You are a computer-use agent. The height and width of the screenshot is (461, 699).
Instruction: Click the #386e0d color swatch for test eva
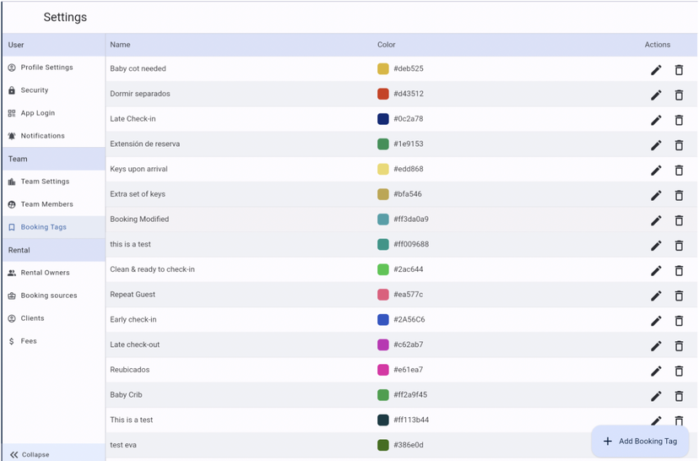[383, 445]
